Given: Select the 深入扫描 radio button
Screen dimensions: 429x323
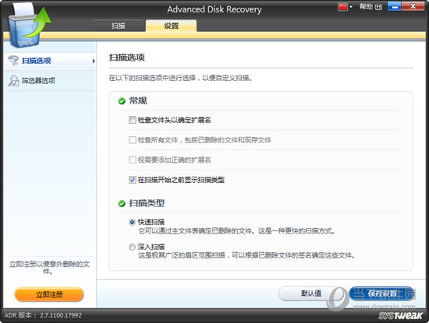Looking at the screenshot, I should point(132,247).
